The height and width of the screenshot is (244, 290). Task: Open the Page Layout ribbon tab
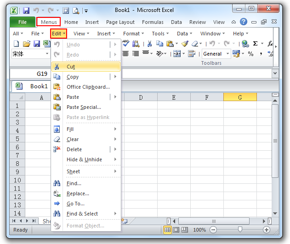pyautogui.click(x=120, y=22)
